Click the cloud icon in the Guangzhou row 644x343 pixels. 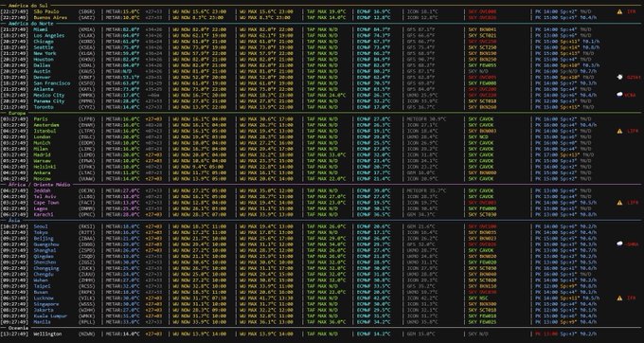[619, 244]
